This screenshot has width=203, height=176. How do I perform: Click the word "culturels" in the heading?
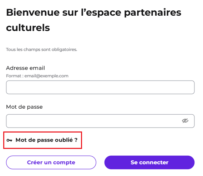[28, 28]
